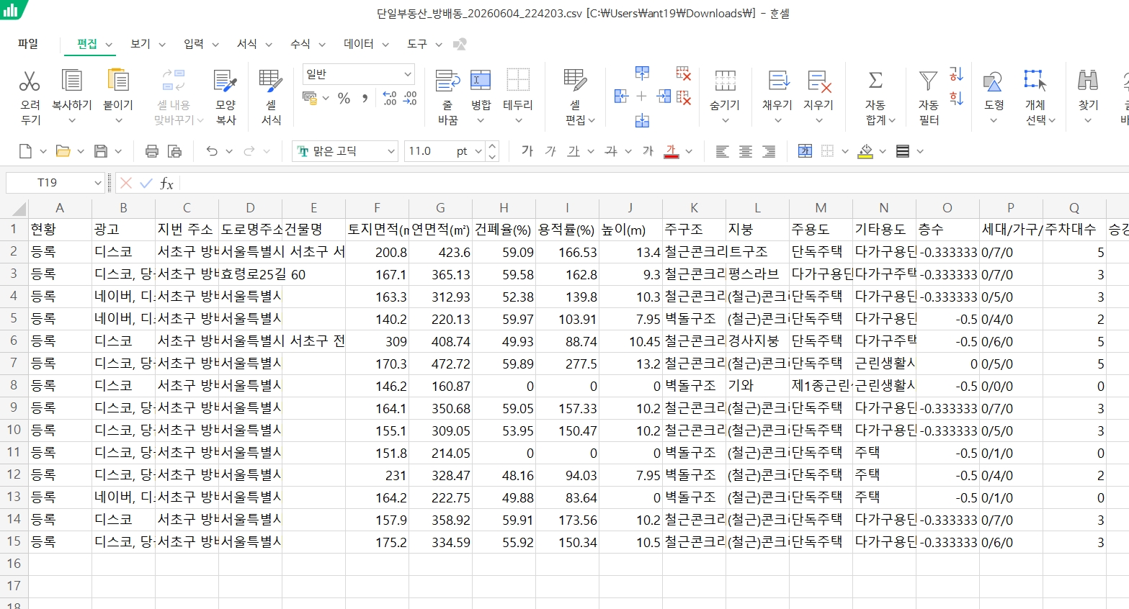The width and height of the screenshot is (1129, 609).
Task: Toggle right text alignment
Action: [x=769, y=151]
